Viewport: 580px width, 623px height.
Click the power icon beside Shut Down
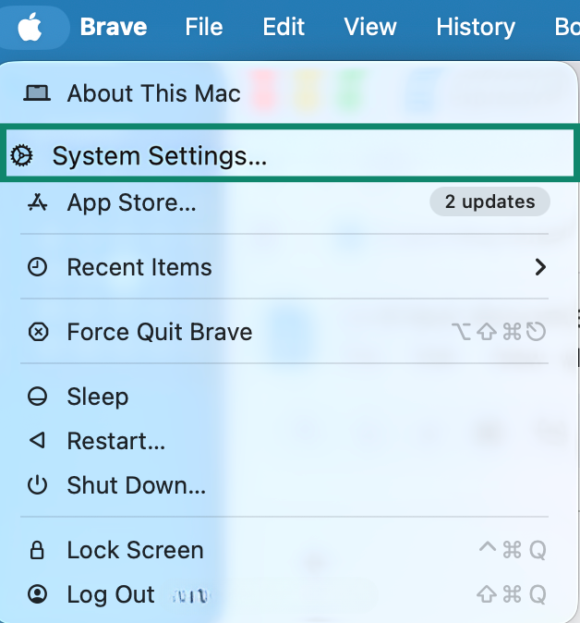(38, 485)
